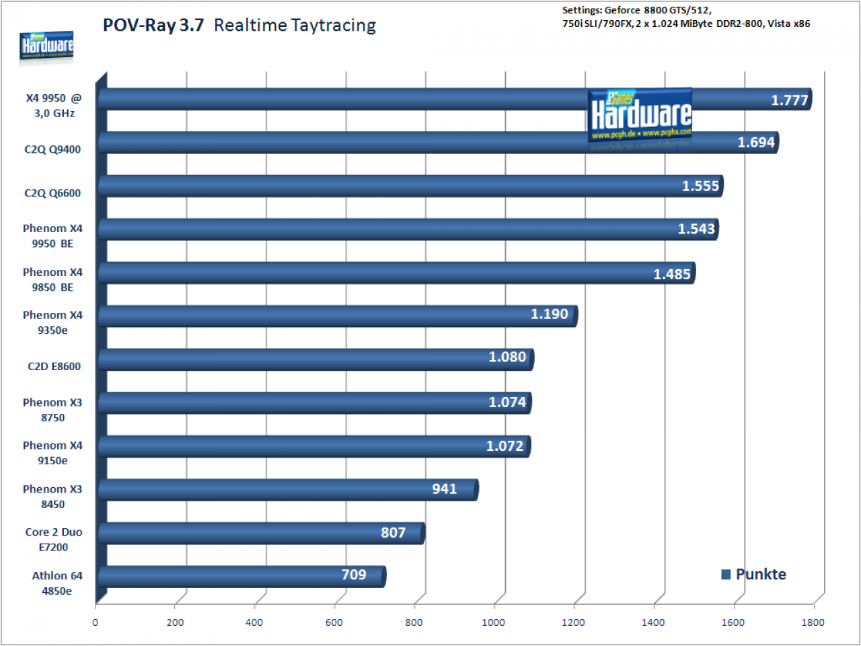This screenshot has height=646, width=861.
Task: Select the 'Phenom X4 9350e' label
Action: tap(52, 322)
